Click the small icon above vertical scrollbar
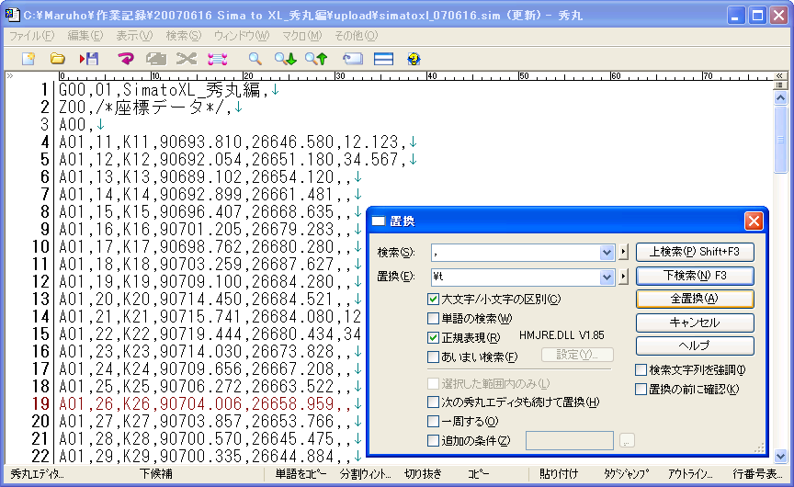794x487 pixels. point(780,85)
